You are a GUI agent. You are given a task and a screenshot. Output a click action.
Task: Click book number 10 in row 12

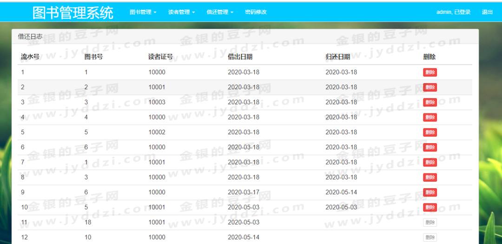coord(88,237)
